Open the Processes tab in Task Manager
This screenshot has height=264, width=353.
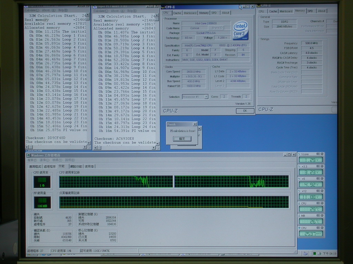click(50, 167)
